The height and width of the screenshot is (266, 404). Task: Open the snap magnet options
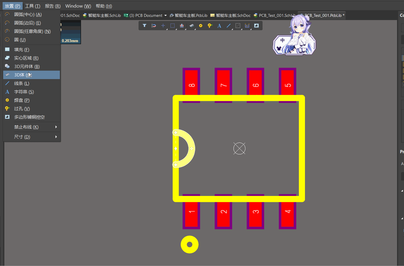click(154, 26)
